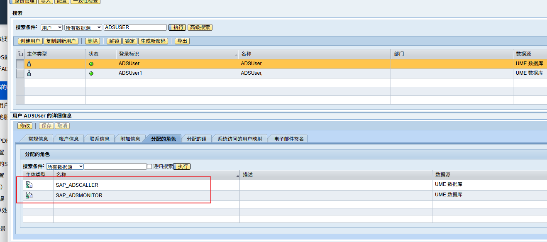Open the top 所有数据源 data source dropdown
The width and height of the screenshot is (547, 242).
click(83, 27)
